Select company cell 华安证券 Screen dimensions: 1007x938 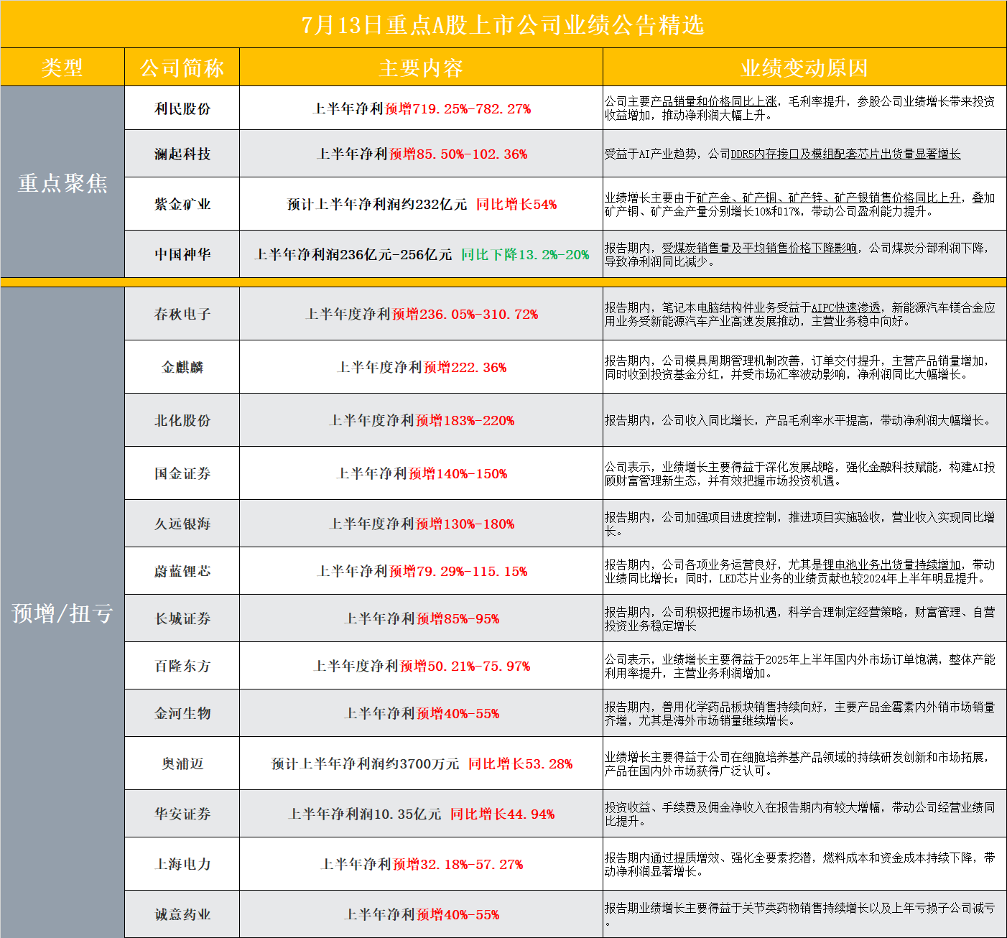[182, 814]
